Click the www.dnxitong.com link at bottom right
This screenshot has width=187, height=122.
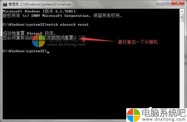pos(164,119)
